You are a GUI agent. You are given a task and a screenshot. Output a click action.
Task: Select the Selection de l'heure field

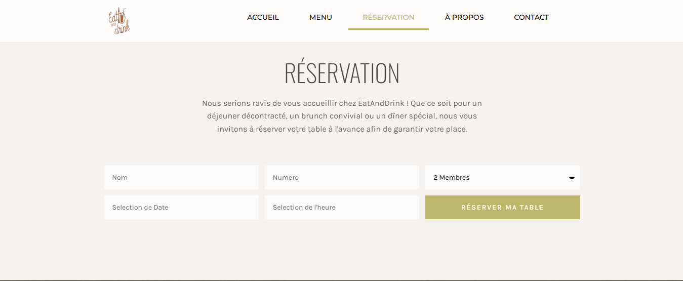342,208
